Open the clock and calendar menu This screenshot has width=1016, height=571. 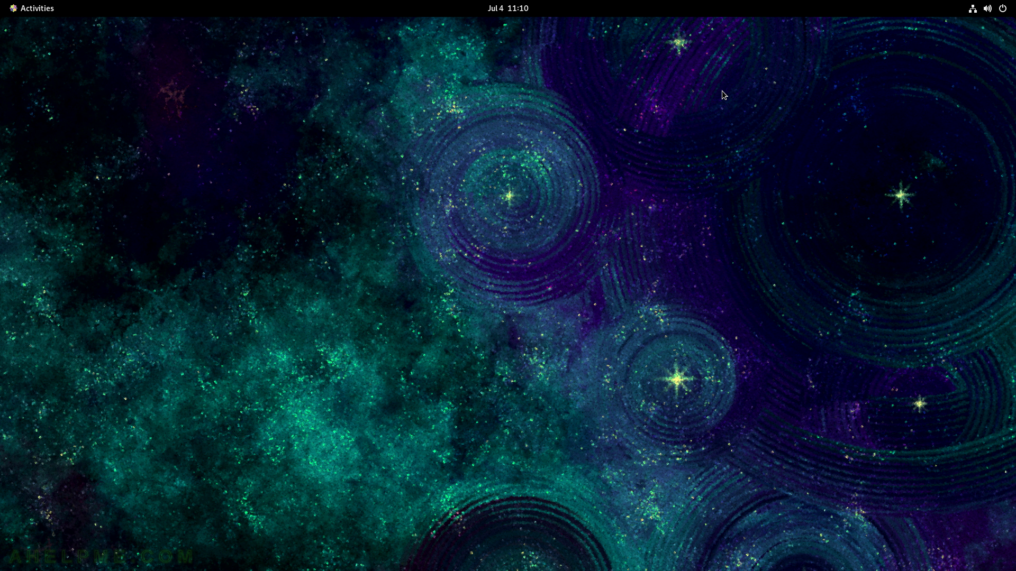tap(508, 8)
